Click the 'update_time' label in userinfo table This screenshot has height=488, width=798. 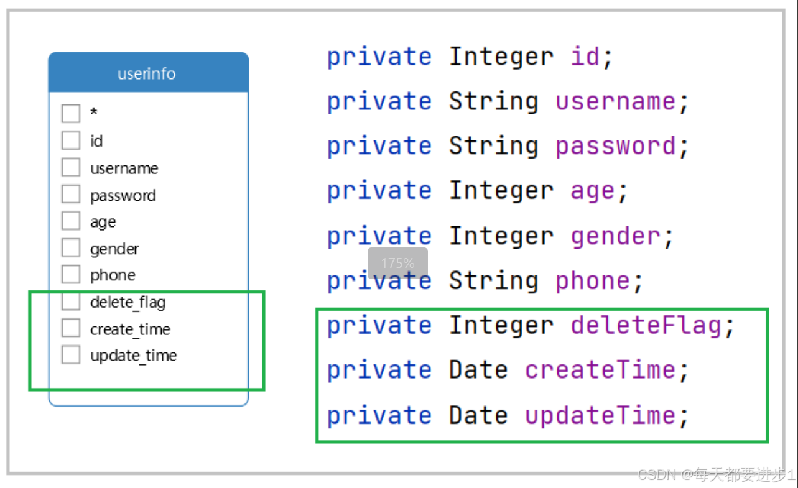point(134,356)
